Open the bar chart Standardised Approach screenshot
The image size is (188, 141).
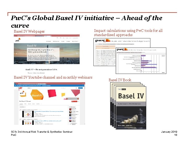(x=141, y=61)
